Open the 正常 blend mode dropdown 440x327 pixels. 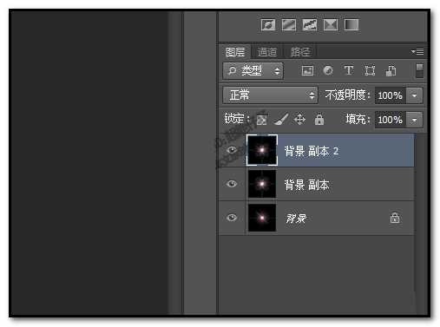(x=270, y=95)
